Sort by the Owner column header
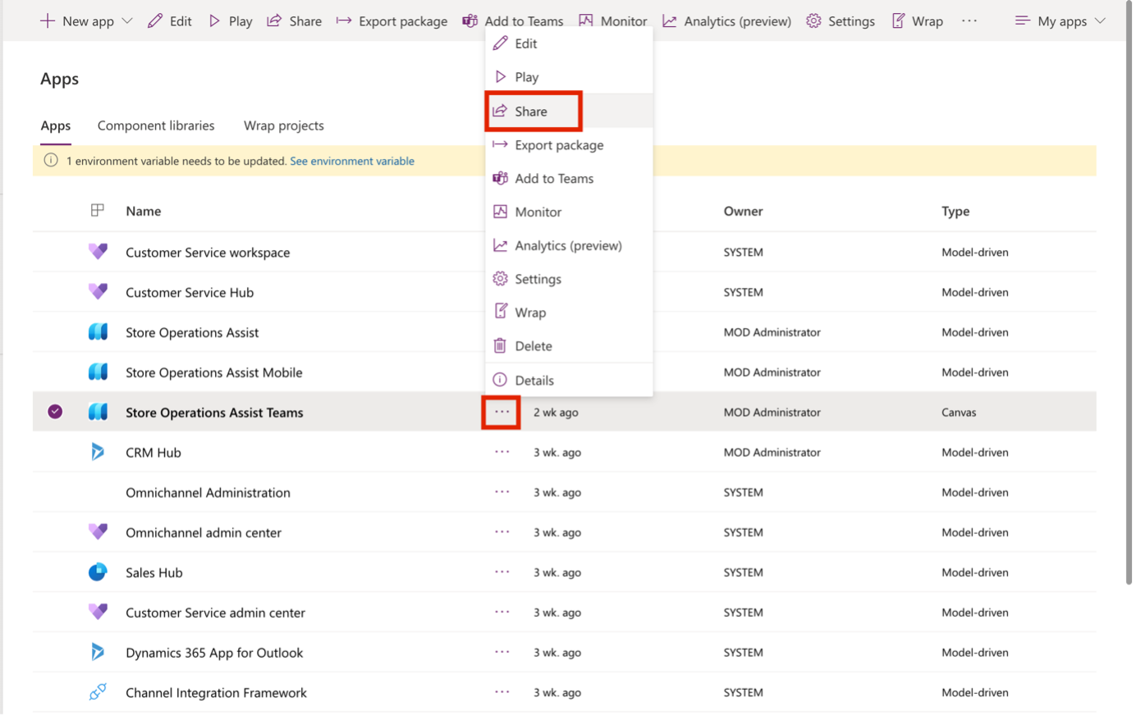This screenshot has height=716, width=1136. click(x=743, y=211)
